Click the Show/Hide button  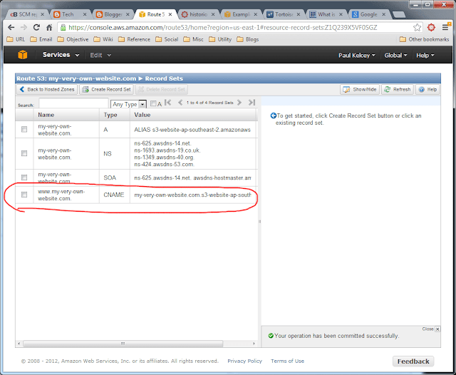[x=360, y=89]
